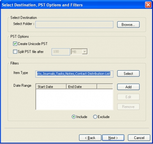The height and width of the screenshot is (144, 153).
Task: Select the Include radio button
Action: point(73,117)
